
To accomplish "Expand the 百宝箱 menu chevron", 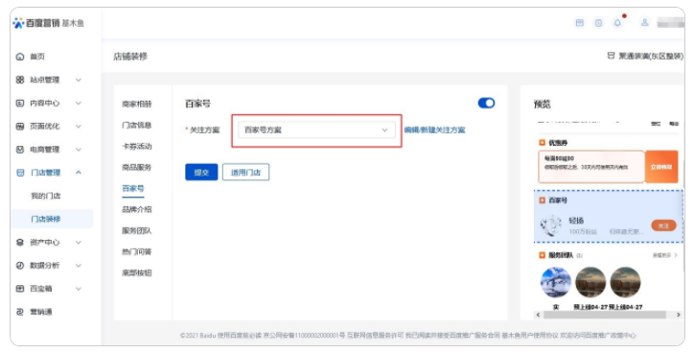I will pyautogui.click(x=79, y=289).
